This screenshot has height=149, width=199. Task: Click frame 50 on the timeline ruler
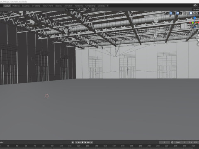point(17,146)
